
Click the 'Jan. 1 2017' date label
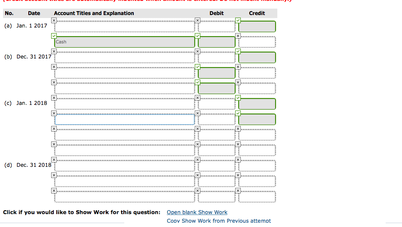coord(32,26)
